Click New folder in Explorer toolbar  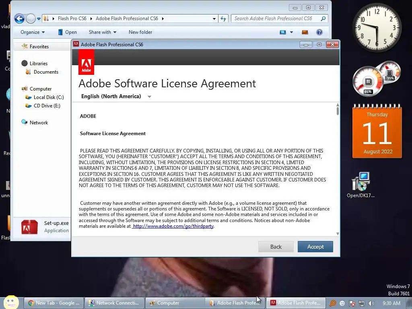[140, 32]
